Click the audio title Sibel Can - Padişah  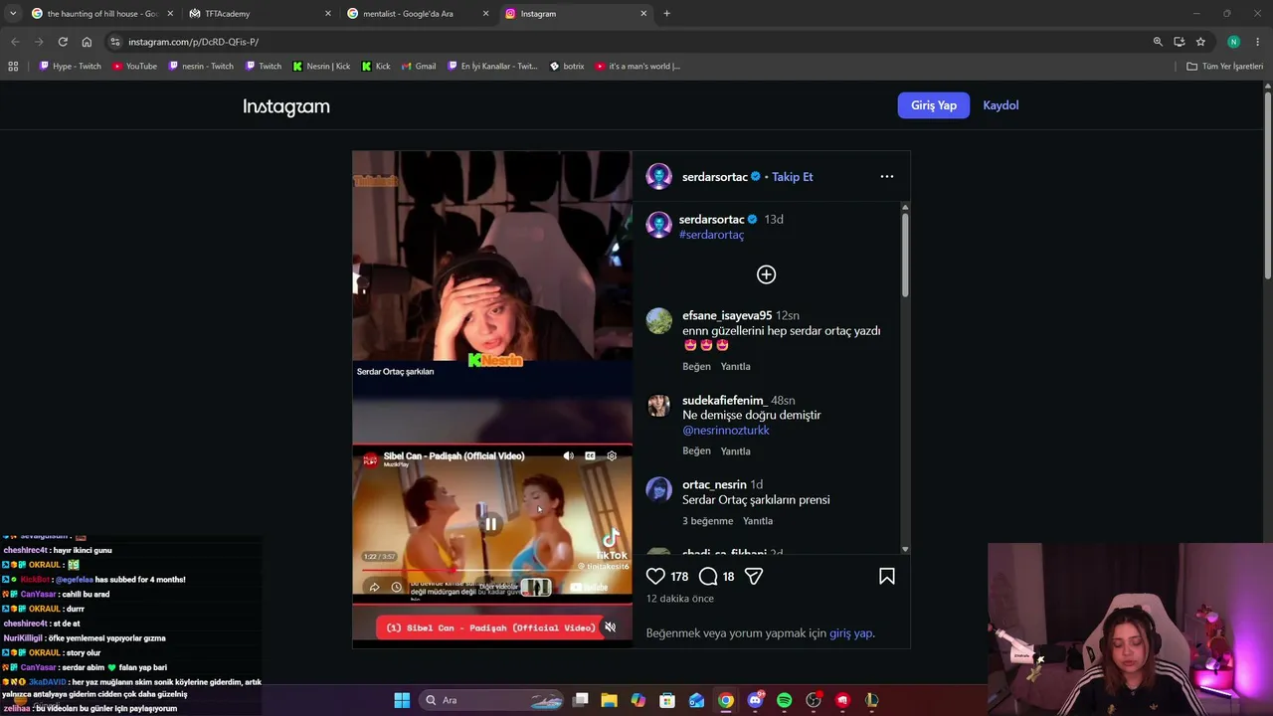pos(490,627)
